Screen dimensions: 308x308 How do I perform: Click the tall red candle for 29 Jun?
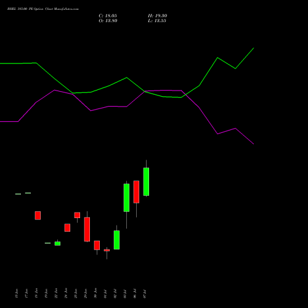87,229
